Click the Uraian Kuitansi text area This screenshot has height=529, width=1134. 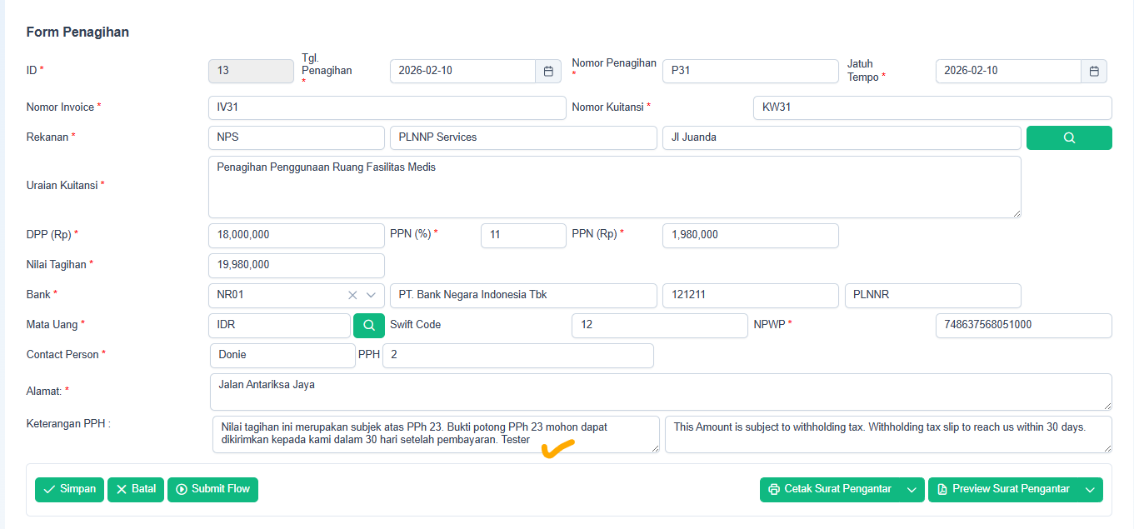614,187
